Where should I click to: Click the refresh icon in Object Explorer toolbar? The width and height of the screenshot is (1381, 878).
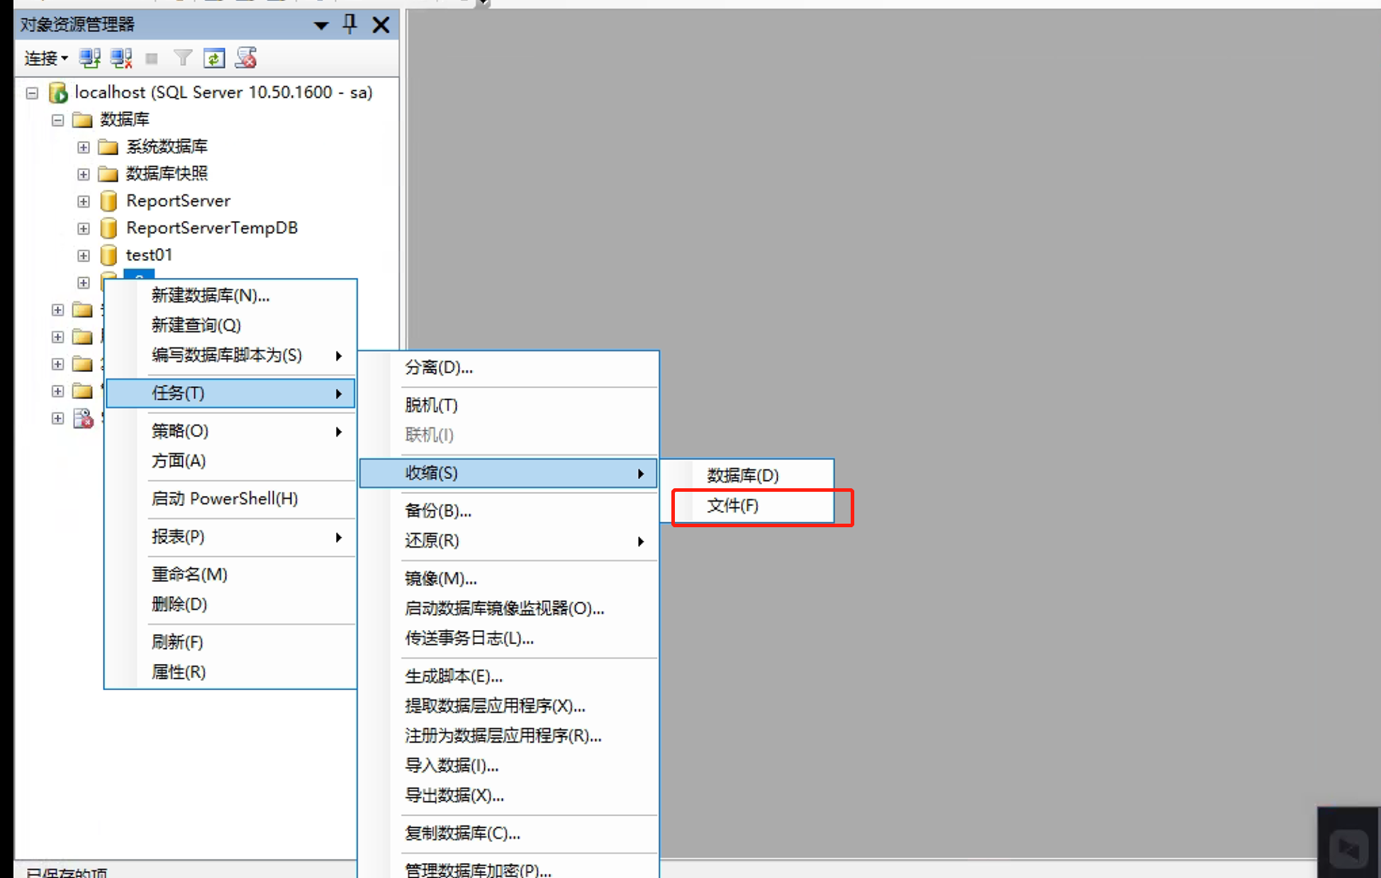(x=214, y=58)
